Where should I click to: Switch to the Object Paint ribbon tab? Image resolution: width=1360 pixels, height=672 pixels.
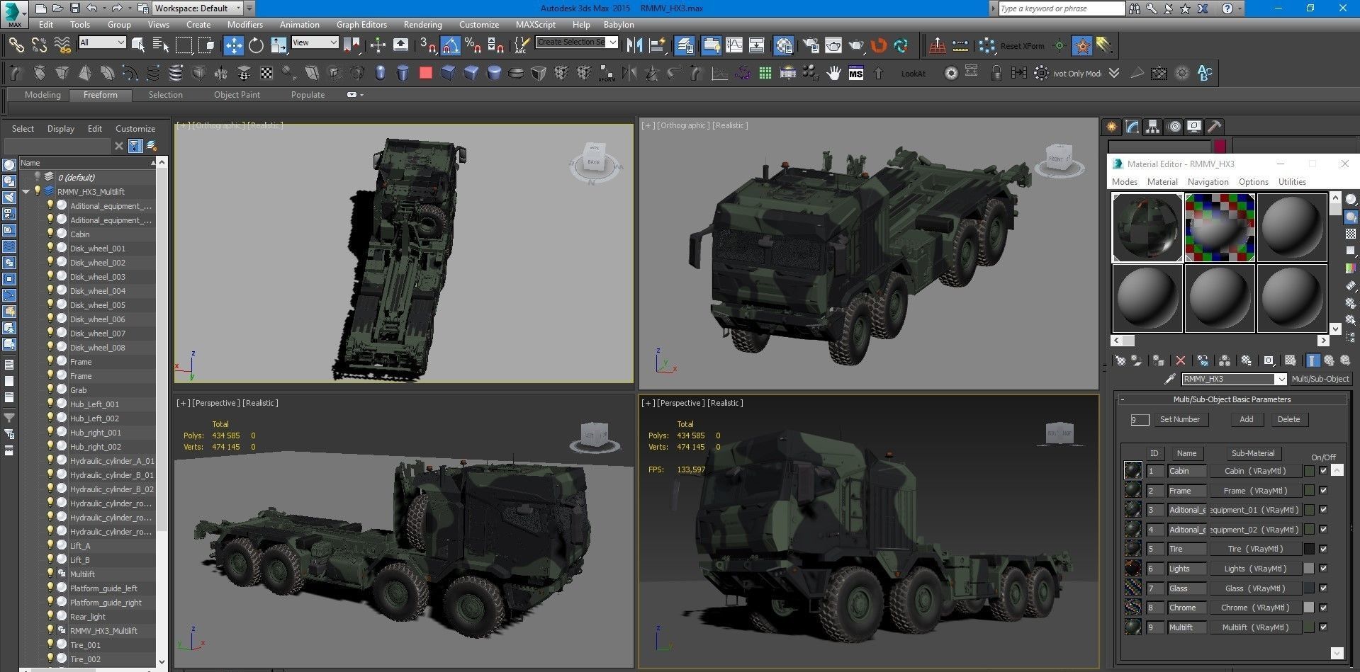(x=237, y=95)
